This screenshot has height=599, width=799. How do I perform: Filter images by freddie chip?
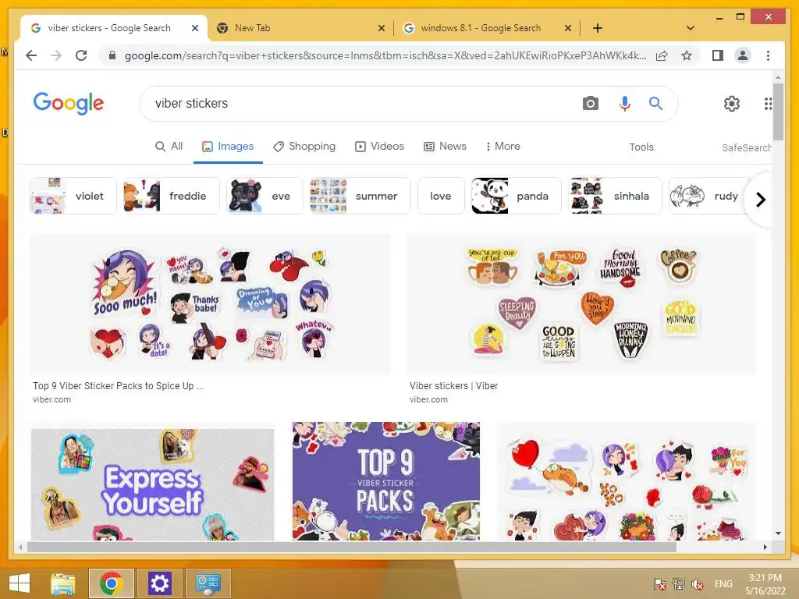pyautogui.click(x=171, y=196)
